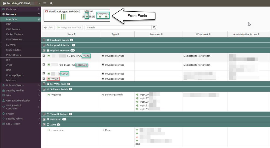Screen dimensions: 270x148
Task: Expand the wan2 interface row
Action: coord(44,73)
